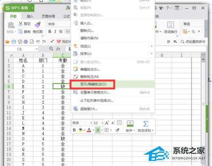This screenshot has width=212, height=166.
Task: Click the ribbon collapse icon beside the minimize button
Action: coord(177,8)
